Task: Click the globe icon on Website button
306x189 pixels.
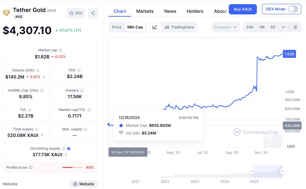Action: tap(75, 184)
